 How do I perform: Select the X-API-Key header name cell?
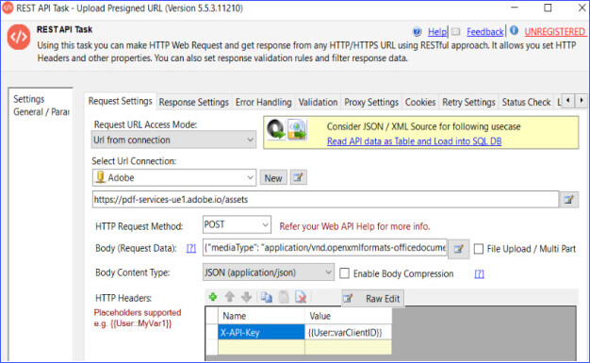coord(261,333)
